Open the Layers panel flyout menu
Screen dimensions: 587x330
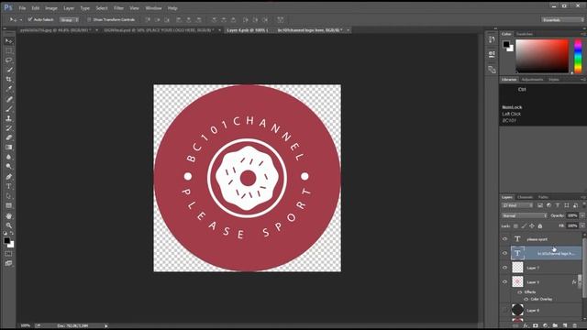pyautogui.click(x=583, y=197)
